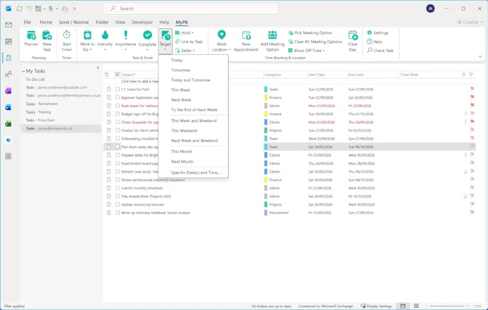
Task: Open Tasks - Recruitment folder
Action: (x=42, y=104)
